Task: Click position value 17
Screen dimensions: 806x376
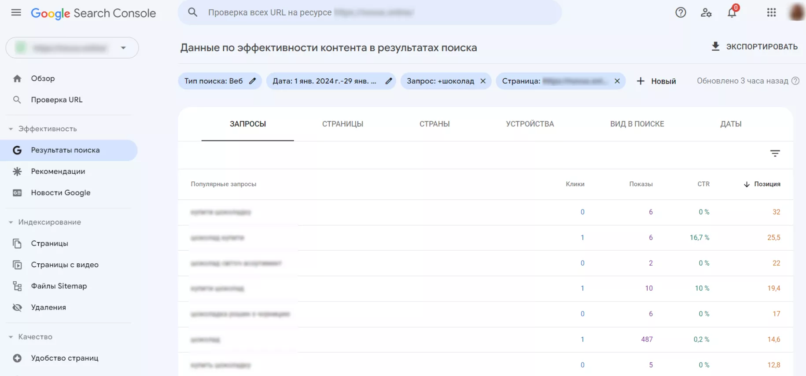Action: point(777,314)
